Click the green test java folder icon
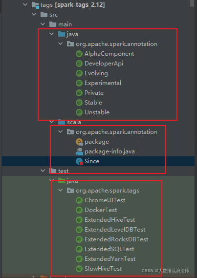Image resolution: width=197 pixels, height=278 pixels. coord(62,181)
